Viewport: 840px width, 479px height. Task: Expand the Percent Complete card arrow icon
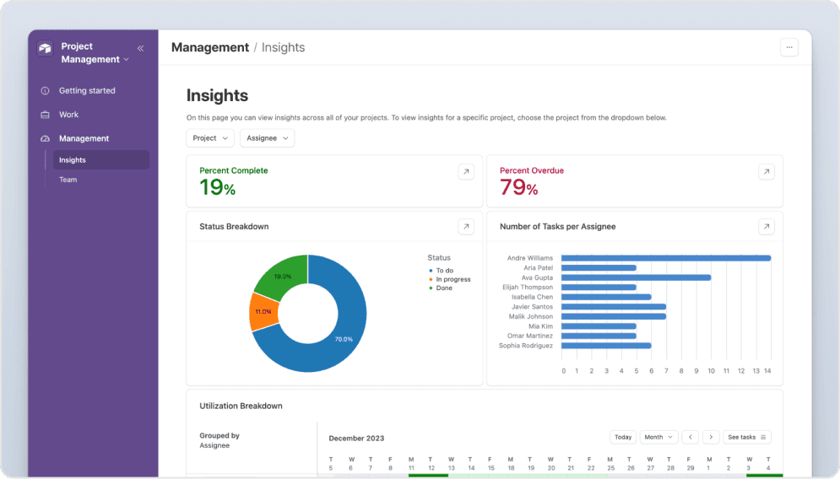click(466, 171)
